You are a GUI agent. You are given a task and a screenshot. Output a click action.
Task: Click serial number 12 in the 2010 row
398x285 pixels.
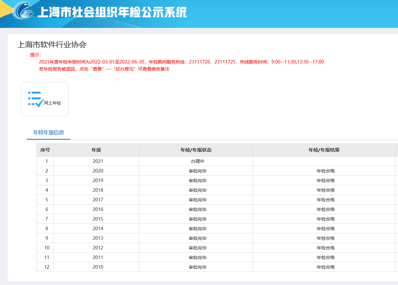click(x=47, y=267)
